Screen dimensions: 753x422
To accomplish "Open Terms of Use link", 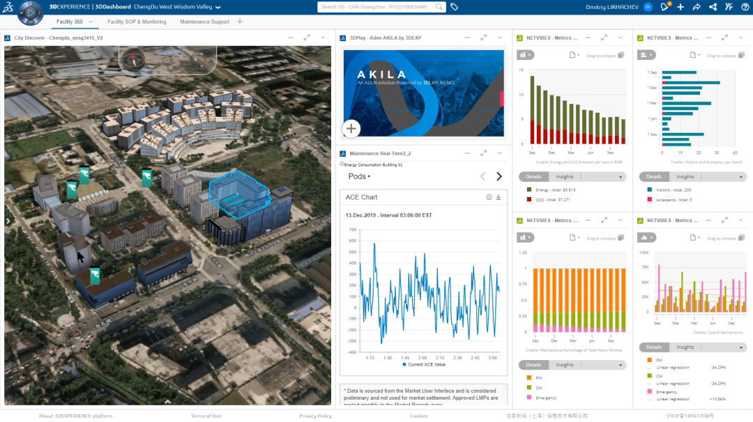I will [206, 416].
